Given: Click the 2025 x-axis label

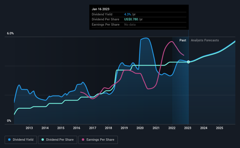Looking at the screenshot, I should tap(220, 128).
